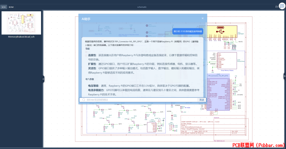The height and width of the screenshot is (149, 286).
Task: Open the AI assistant chat icon
Action: 282,6
